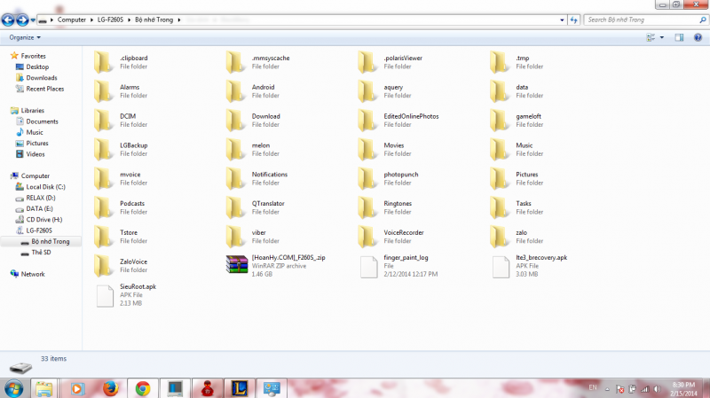Open recent pages dropdown next to Forward
This screenshot has width=710, height=398.
click(x=33, y=20)
